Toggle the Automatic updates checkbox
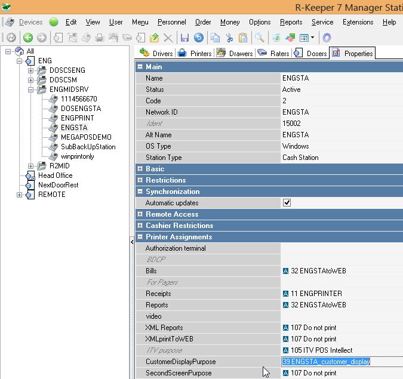This screenshot has height=379, width=403. click(x=287, y=203)
